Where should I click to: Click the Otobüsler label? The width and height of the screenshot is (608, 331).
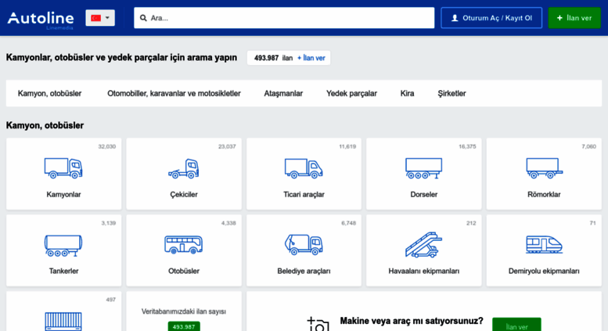pos(184,271)
